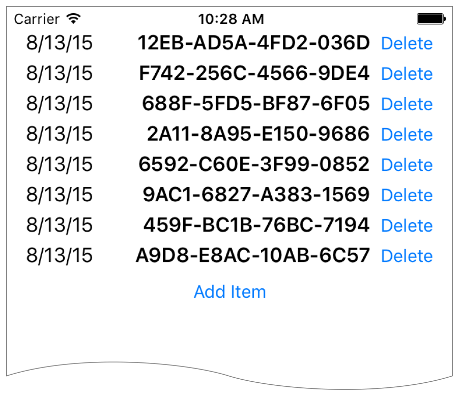Select the code F742-256C-4566-9DE4
459x396 pixels.
coord(254,74)
